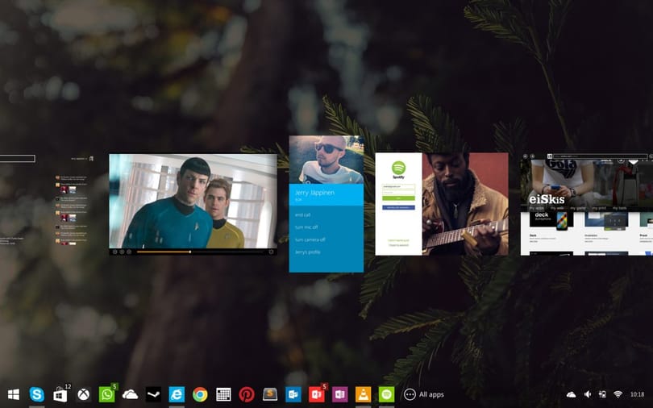653x408 pixels.
Task: Click the system tray cloud icon
Action: [571, 394]
